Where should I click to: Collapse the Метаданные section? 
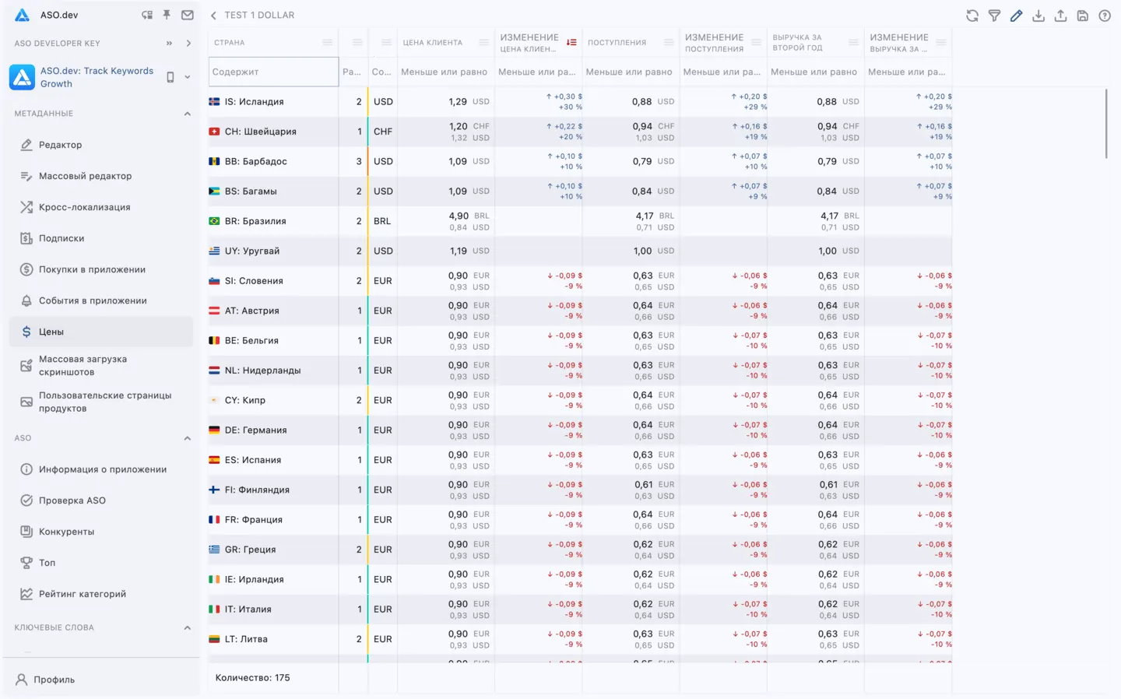coord(187,114)
